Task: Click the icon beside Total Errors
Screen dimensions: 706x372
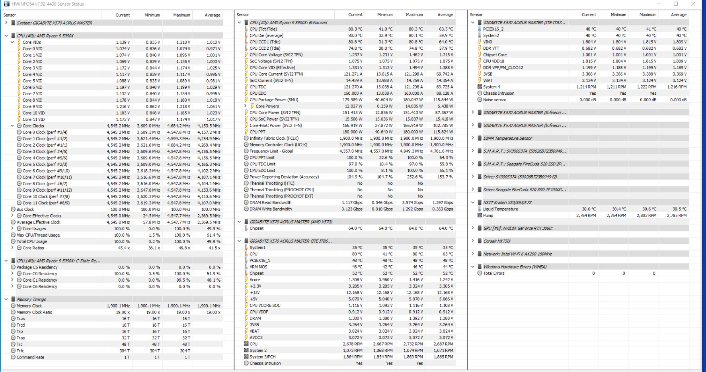Action: tap(480, 273)
